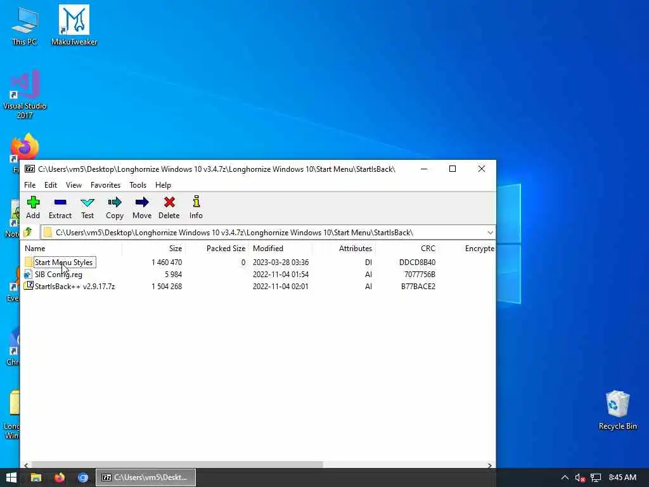
Task: Click the taskbar clock 8:45 AM
Action: [x=622, y=477]
